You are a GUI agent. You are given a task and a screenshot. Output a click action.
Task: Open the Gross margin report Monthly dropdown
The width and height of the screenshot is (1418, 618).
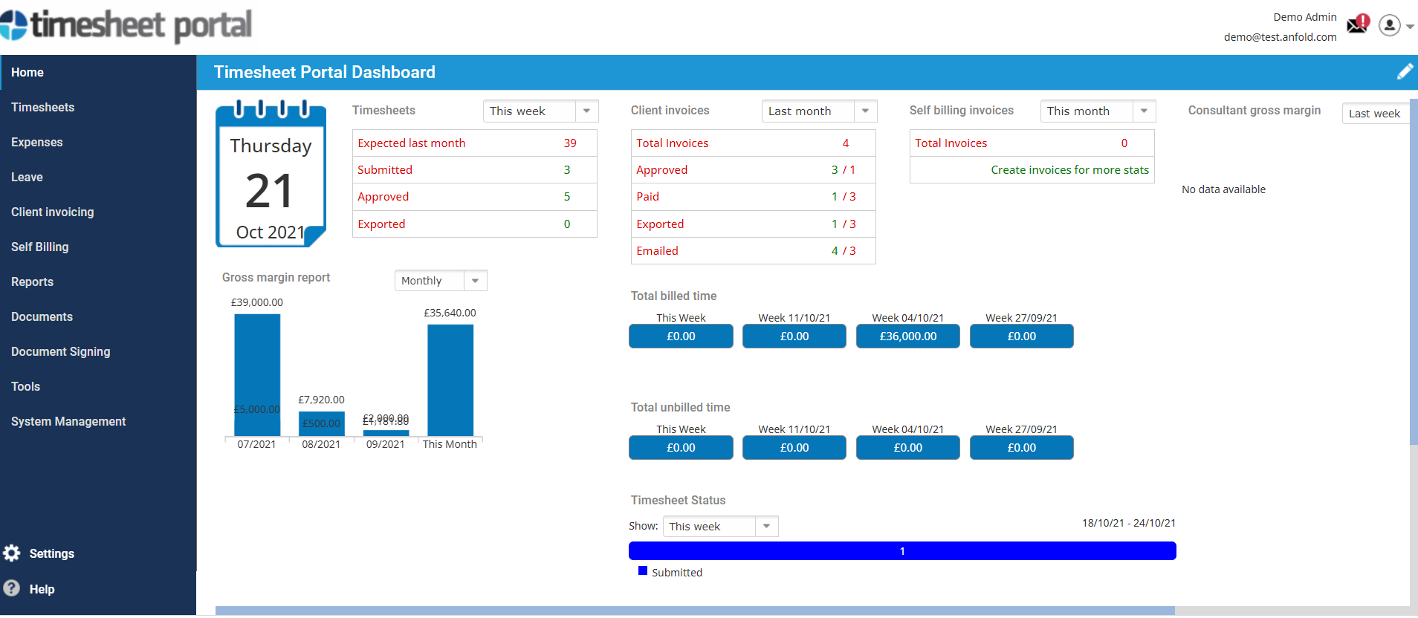coord(441,280)
